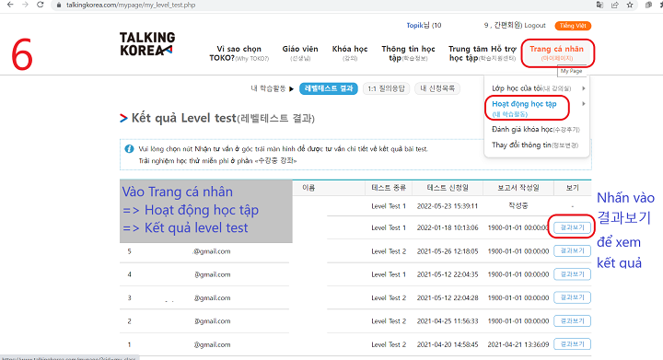
Task: Click the Topik님 username text
Action: (418, 26)
